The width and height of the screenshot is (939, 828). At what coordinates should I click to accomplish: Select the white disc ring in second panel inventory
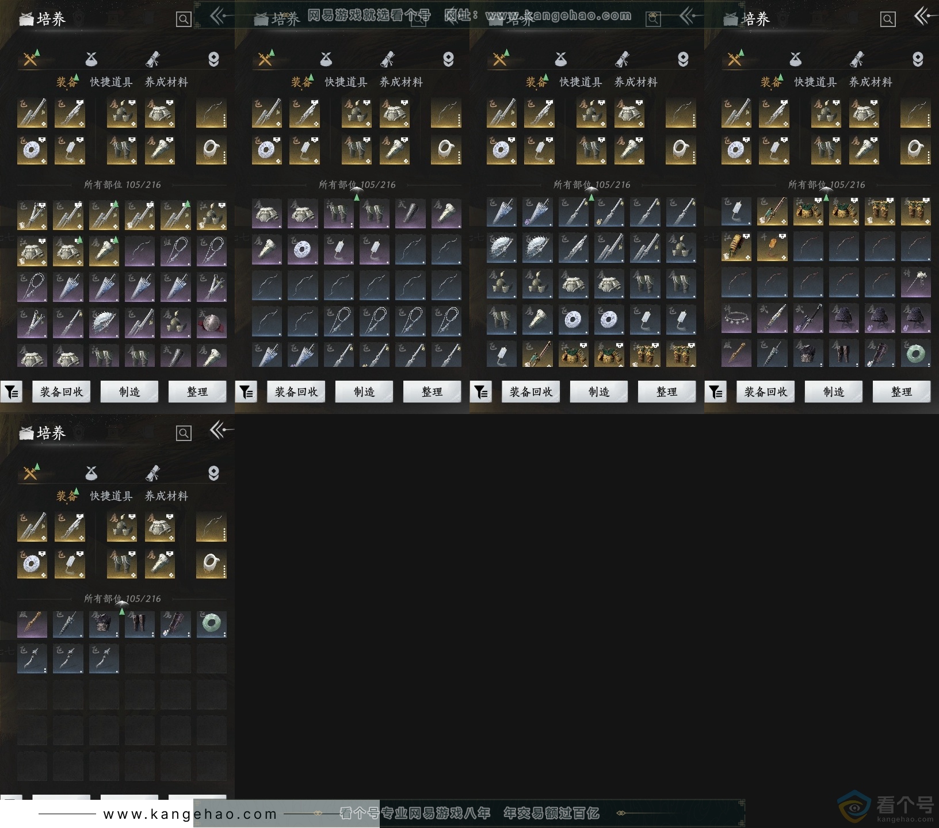[x=303, y=250]
